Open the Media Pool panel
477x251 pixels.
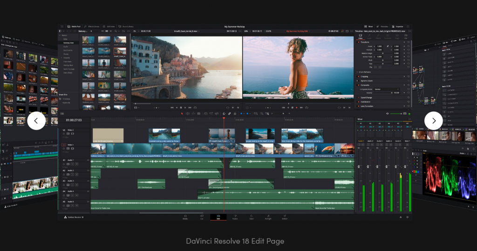[x=74, y=27]
